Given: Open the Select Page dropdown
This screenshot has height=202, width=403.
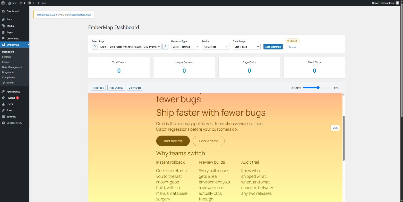Looking at the screenshot, I should pyautogui.click(x=130, y=47).
